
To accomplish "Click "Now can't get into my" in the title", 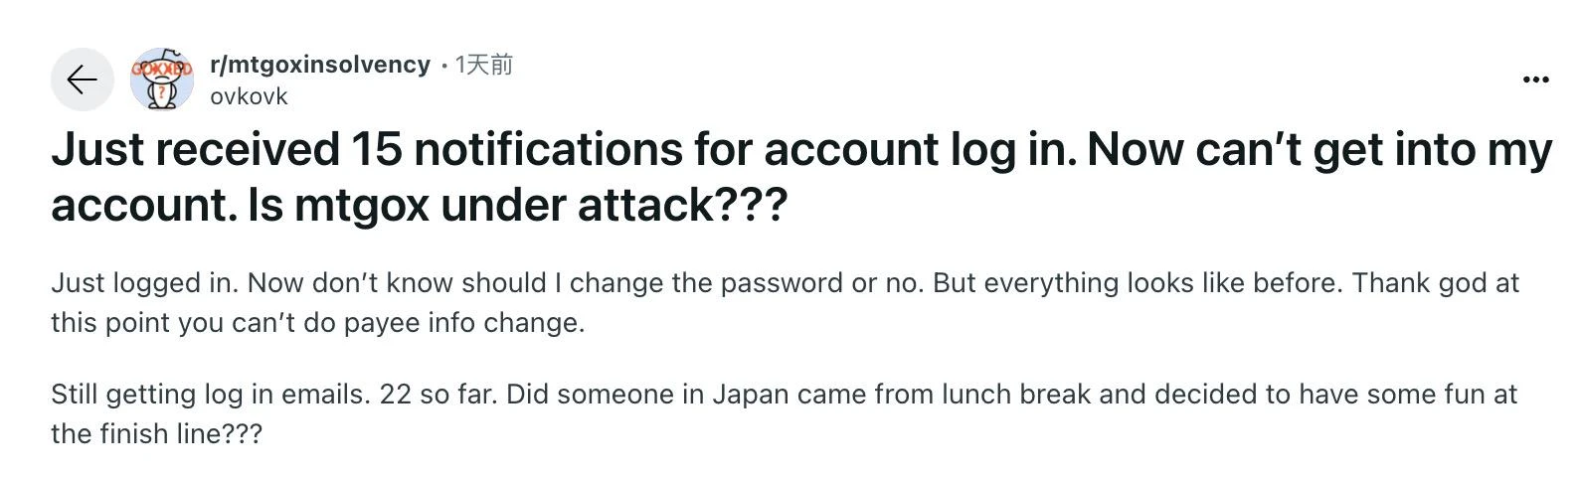I will [x=1318, y=150].
